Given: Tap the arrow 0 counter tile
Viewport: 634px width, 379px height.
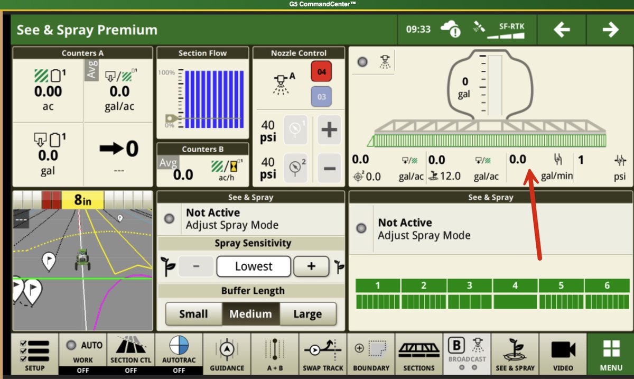Looking at the screenshot, I should [118, 154].
